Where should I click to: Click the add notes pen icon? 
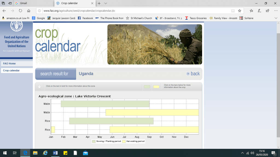259,11
